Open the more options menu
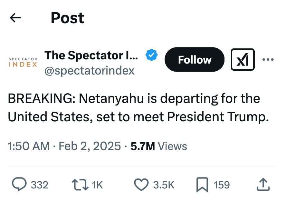This screenshot has width=286, height=202. [x=268, y=59]
